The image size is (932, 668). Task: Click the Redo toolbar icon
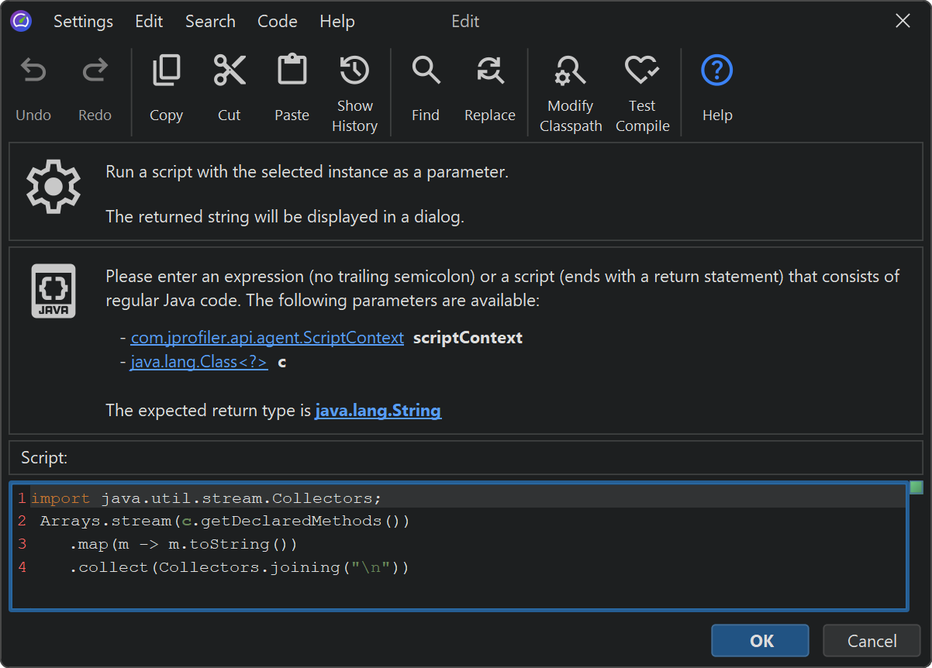[x=95, y=71]
